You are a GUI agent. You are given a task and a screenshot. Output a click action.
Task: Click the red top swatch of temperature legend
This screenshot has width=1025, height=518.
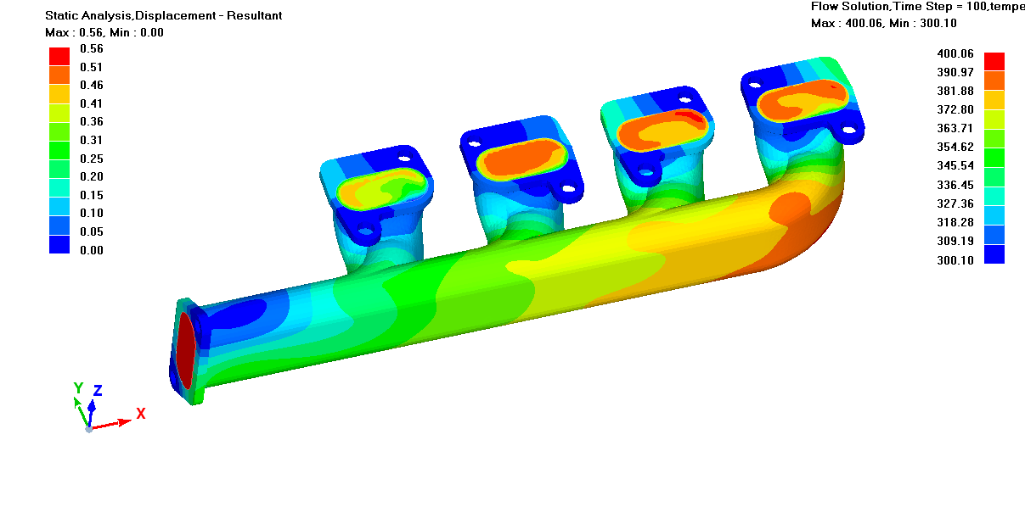point(994,61)
